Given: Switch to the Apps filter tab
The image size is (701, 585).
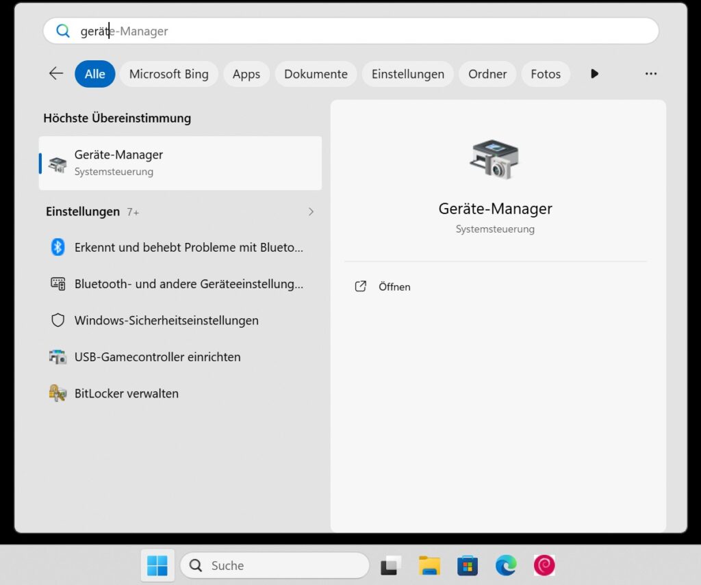Looking at the screenshot, I should [x=246, y=74].
